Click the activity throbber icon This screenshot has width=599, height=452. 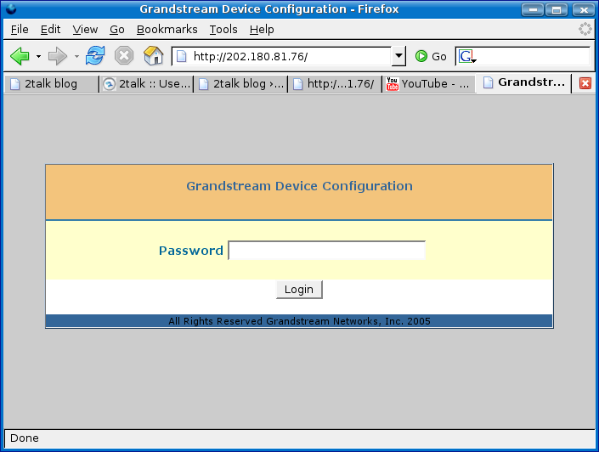[585, 29]
